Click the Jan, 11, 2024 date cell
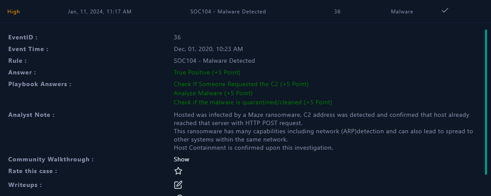491x196 pixels. [x=100, y=12]
